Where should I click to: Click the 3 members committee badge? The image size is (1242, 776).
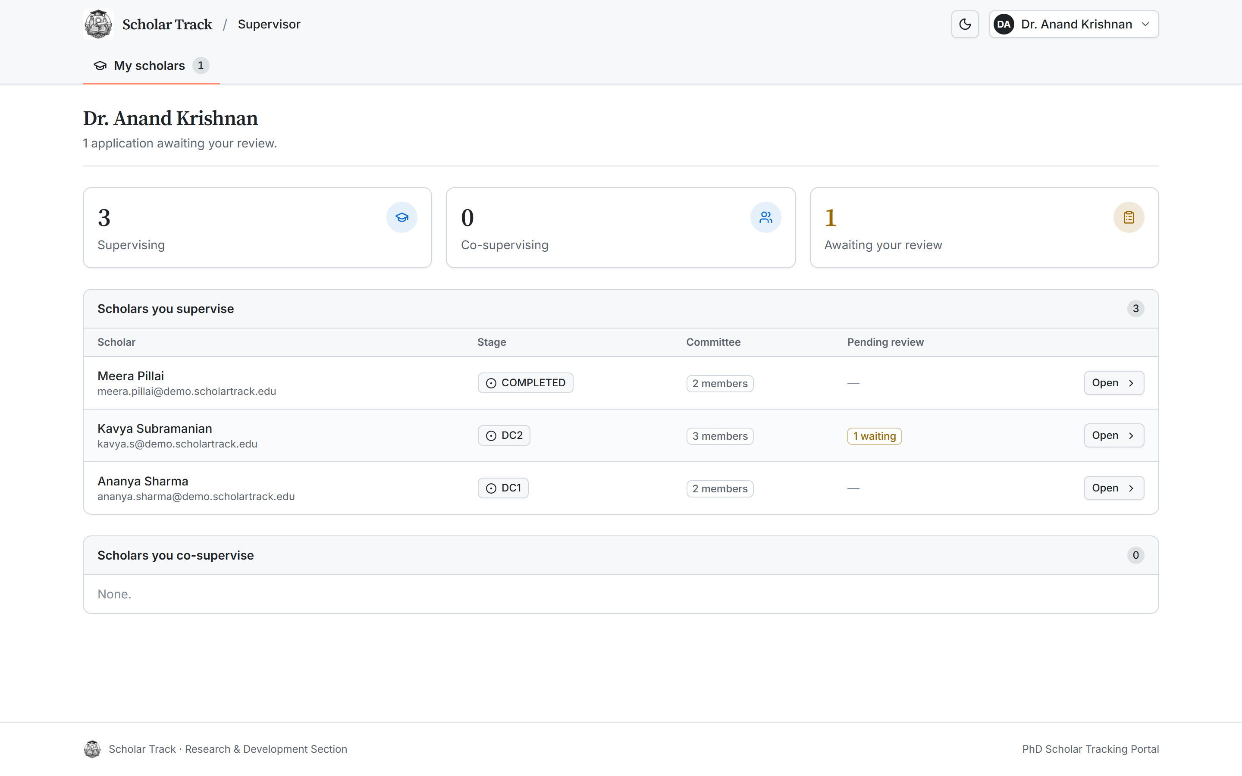tap(719, 436)
